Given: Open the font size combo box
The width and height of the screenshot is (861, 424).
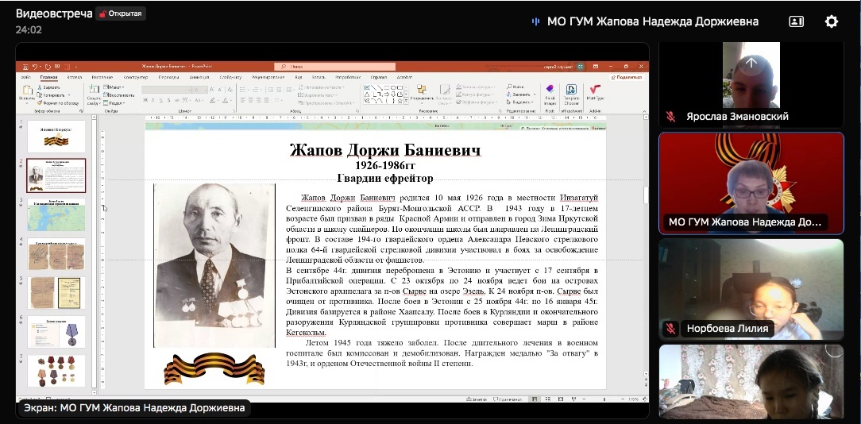Looking at the screenshot, I should (199, 90).
